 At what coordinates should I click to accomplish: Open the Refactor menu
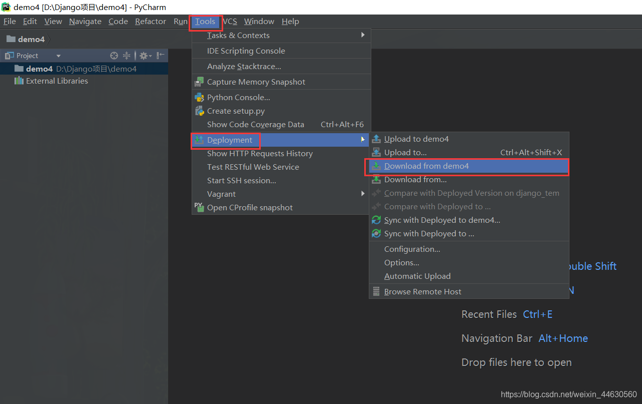coord(151,22)
